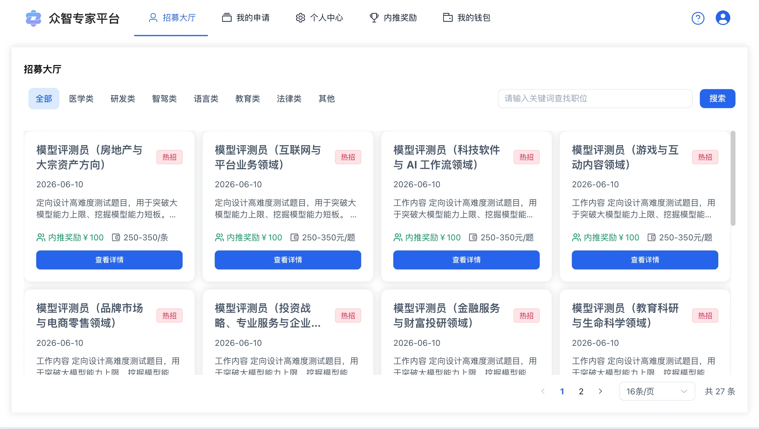Image resolution: width=759 pixels, height=429 pixels.
Task: Click 热招 tag on 房地产与大宗资产 card
Action: click(169, 157)
